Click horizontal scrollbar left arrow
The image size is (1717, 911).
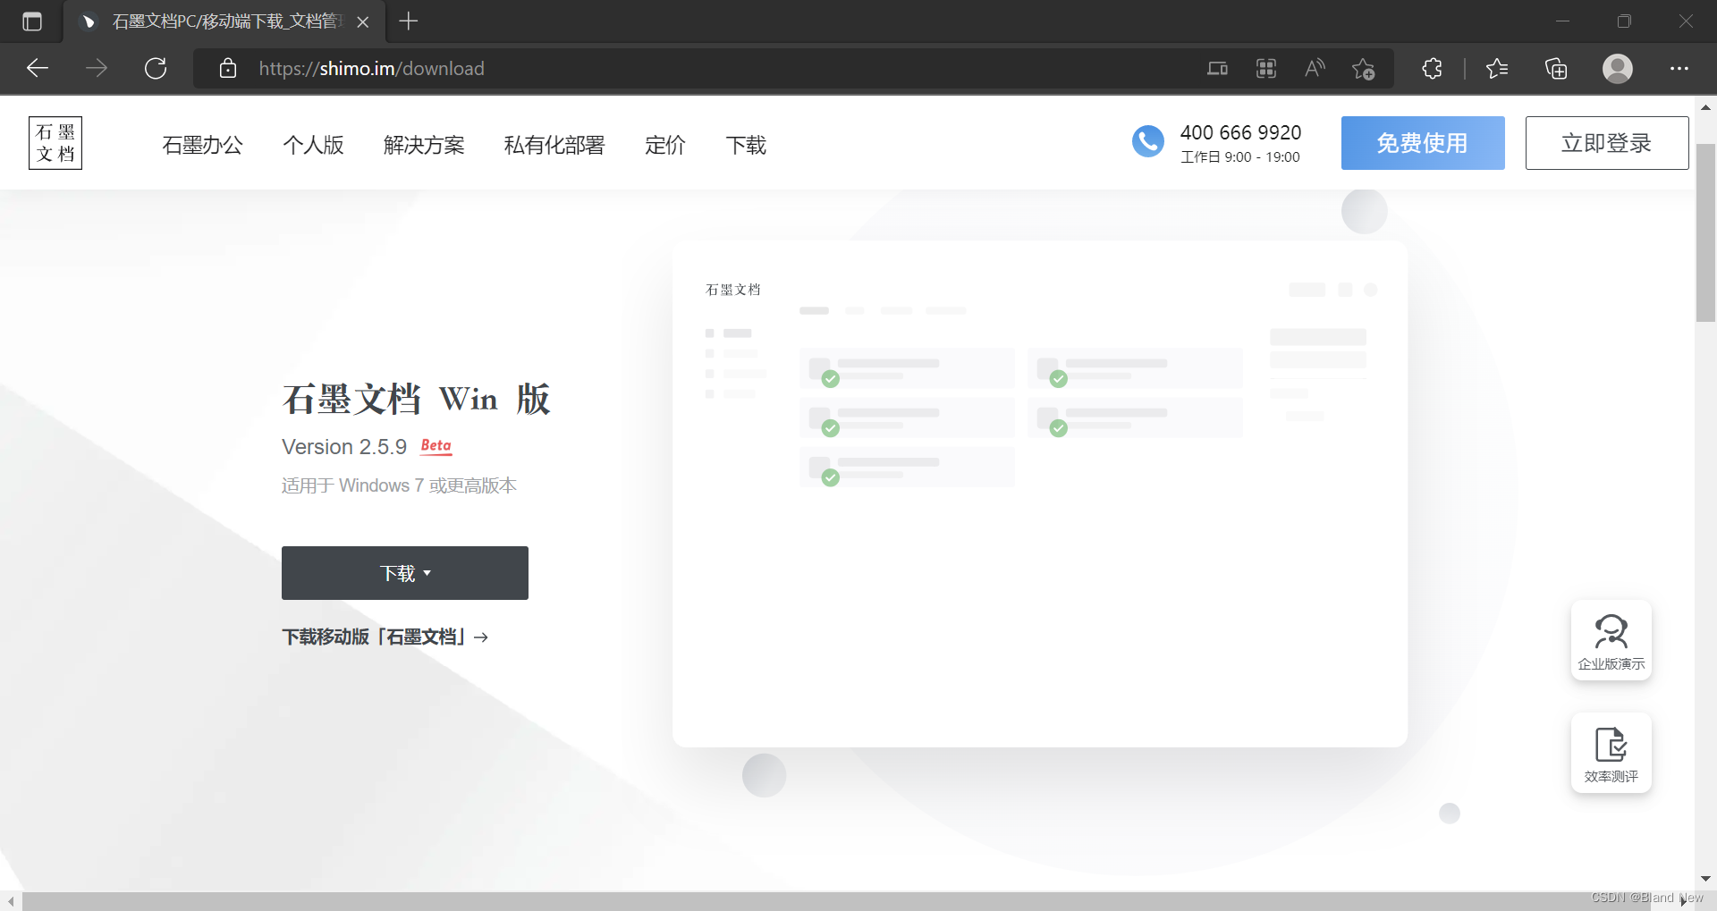click(x=11, y=901)
